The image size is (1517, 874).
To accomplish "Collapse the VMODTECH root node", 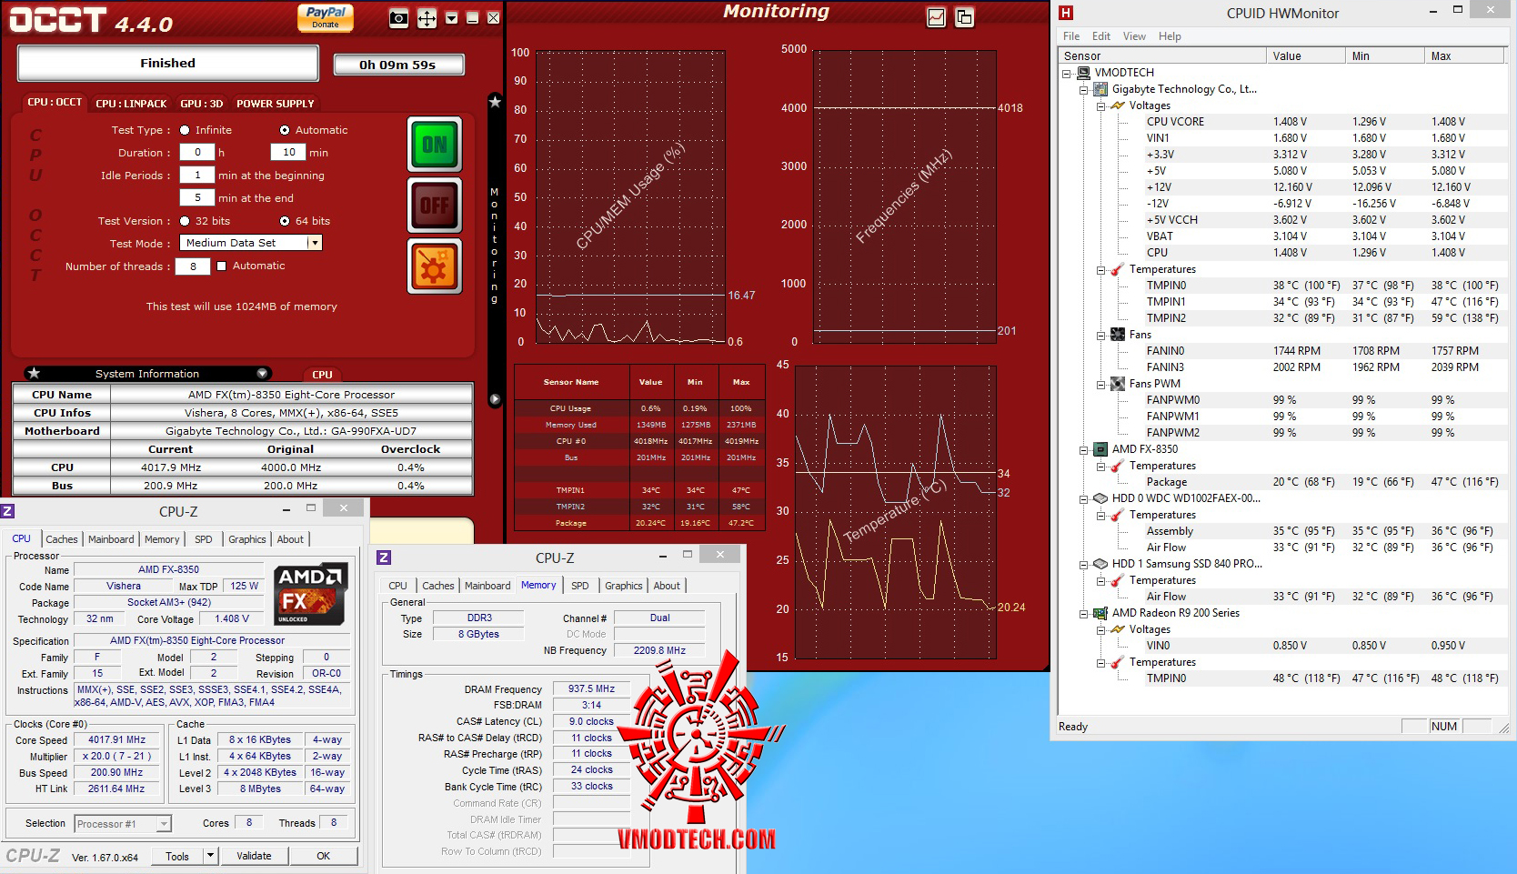I will point(1067,74).
